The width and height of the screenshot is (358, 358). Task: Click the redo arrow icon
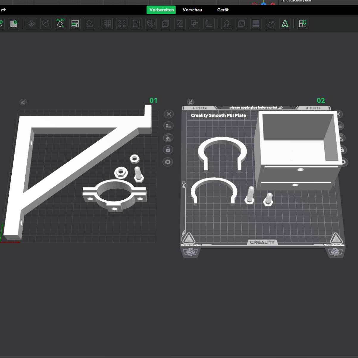coord(3,10)
